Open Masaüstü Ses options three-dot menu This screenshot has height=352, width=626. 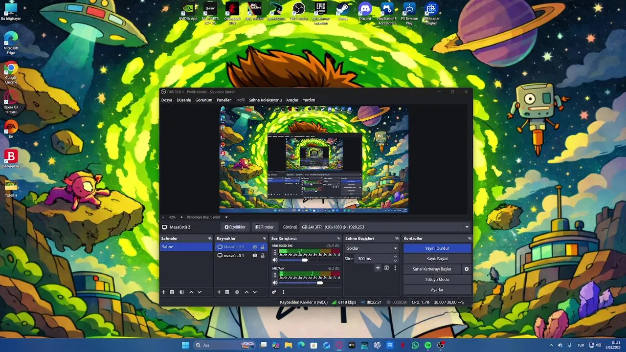275,253
